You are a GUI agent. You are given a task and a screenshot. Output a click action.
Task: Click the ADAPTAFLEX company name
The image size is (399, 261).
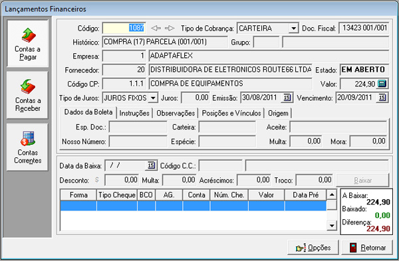coord(172,56)
